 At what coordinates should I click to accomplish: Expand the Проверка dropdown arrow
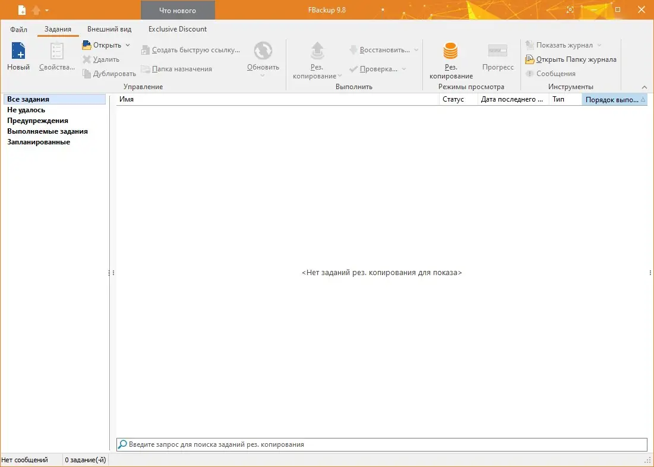click(404, 69)
